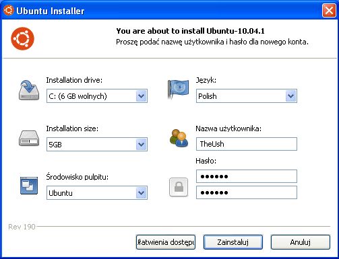The height and width of the screenshot is (259, 339).
Task: Open the Język Polish dropdown
Action: point(247,96)
